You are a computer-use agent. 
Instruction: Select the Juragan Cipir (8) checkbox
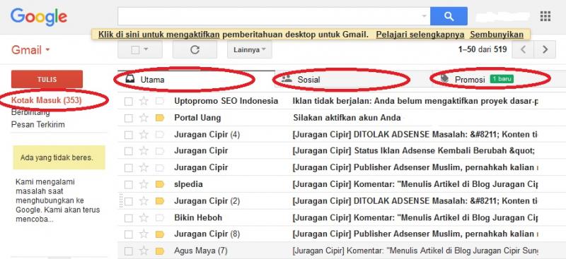pos(129,234)
